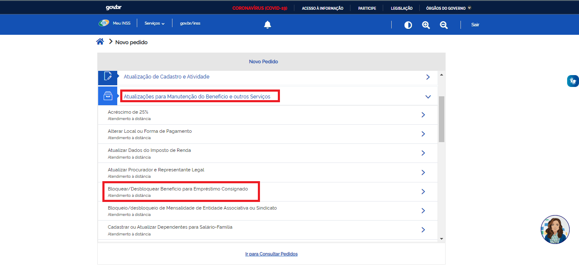Click the Atualização de Cadastro edit icon
The height and width of the screenshot is (266, 579).
pyautogui.click(x=107, y=77)
